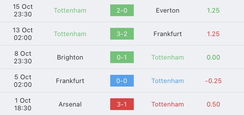244x115 pixels.
Task: Open green Tottenham in the Brighton row
Action: 168,57
